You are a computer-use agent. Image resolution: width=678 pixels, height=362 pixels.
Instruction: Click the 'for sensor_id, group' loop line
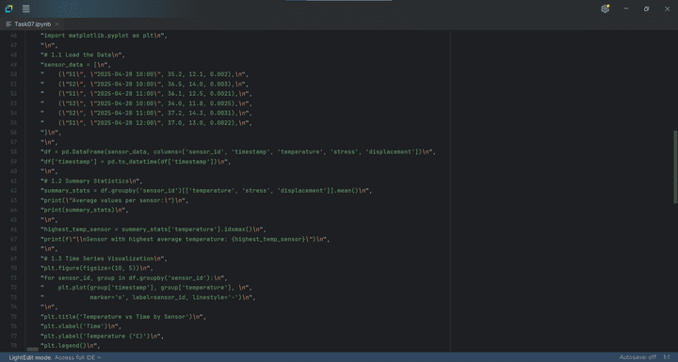tap(134, 277)
